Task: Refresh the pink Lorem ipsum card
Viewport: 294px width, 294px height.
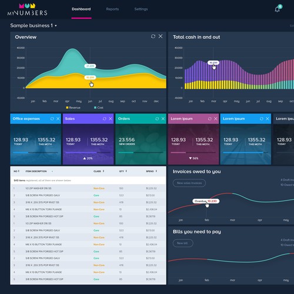Action: [210, 119]
